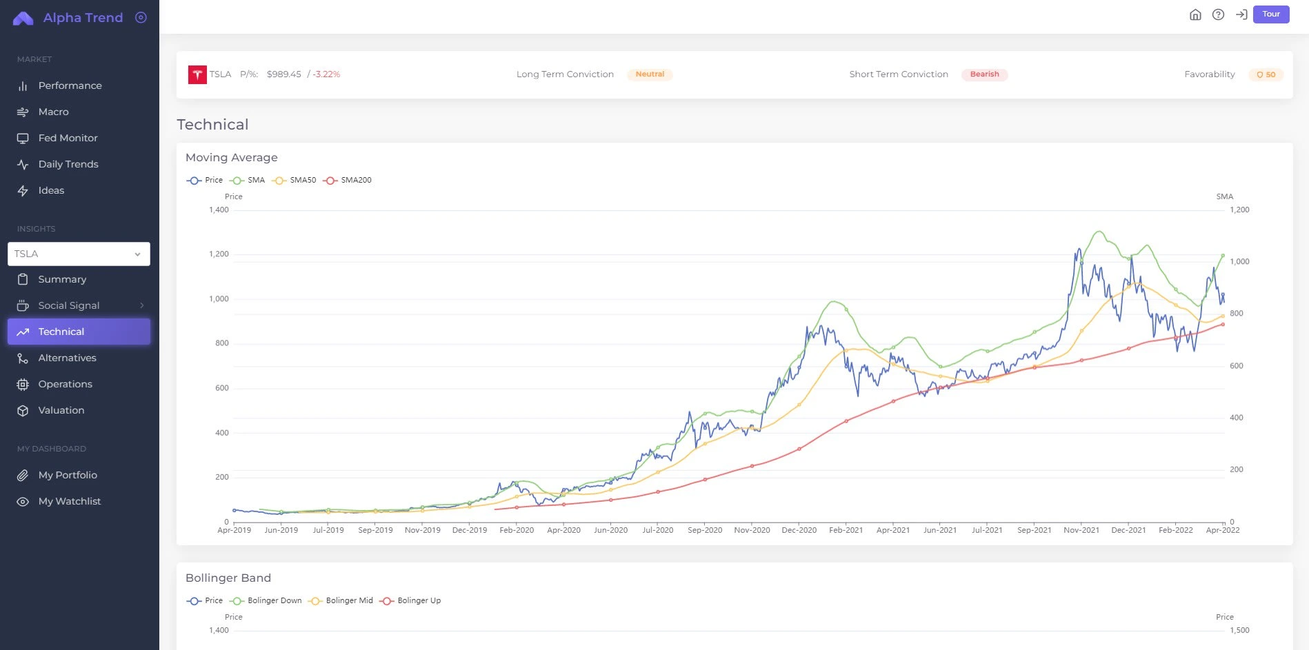Viewport: 1309px width, 650px height.
Task: Click the Favorability score 50 badge
Action: click(x=1266, y=74)
